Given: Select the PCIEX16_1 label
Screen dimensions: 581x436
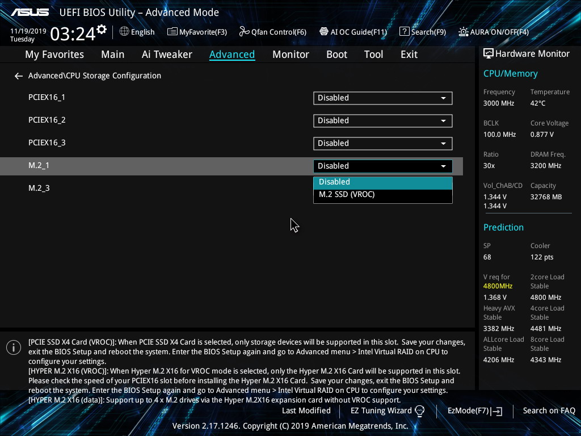Looking at the screenshot, I should (47, 98).
